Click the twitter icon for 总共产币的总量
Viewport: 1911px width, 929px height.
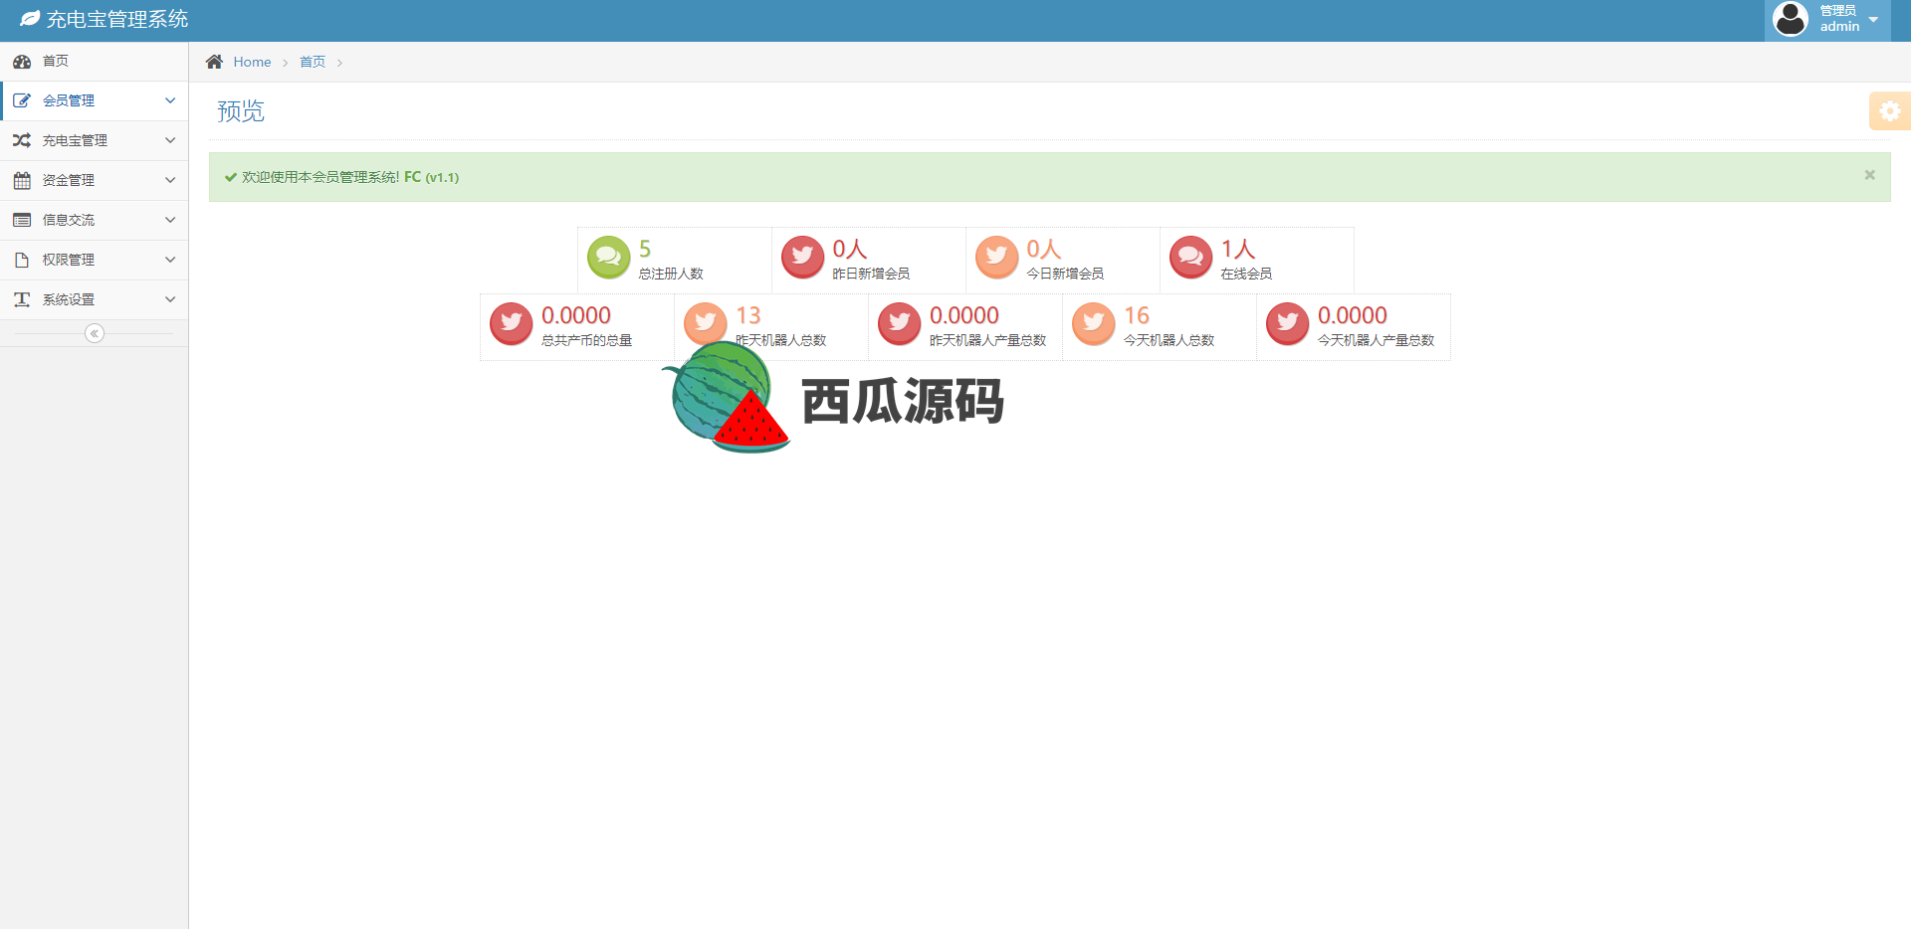[512, 324]
